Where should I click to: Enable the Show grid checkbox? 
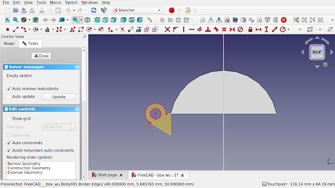tap(8, 119)
